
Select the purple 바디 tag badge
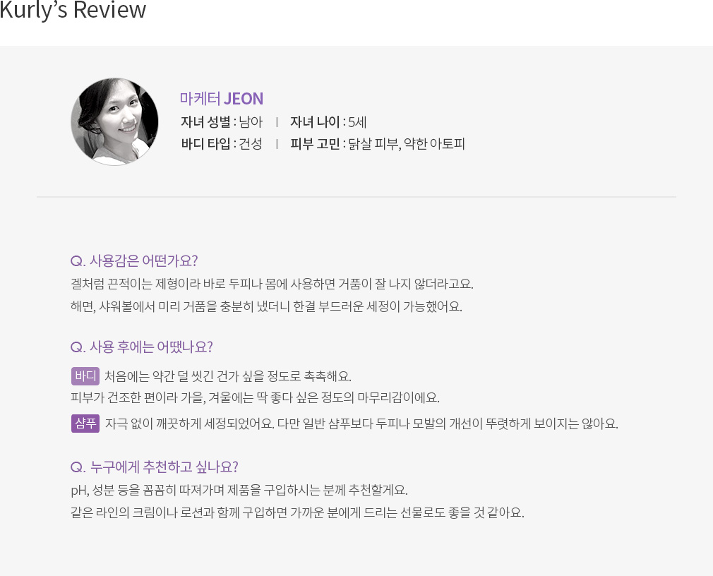[85, 376]
